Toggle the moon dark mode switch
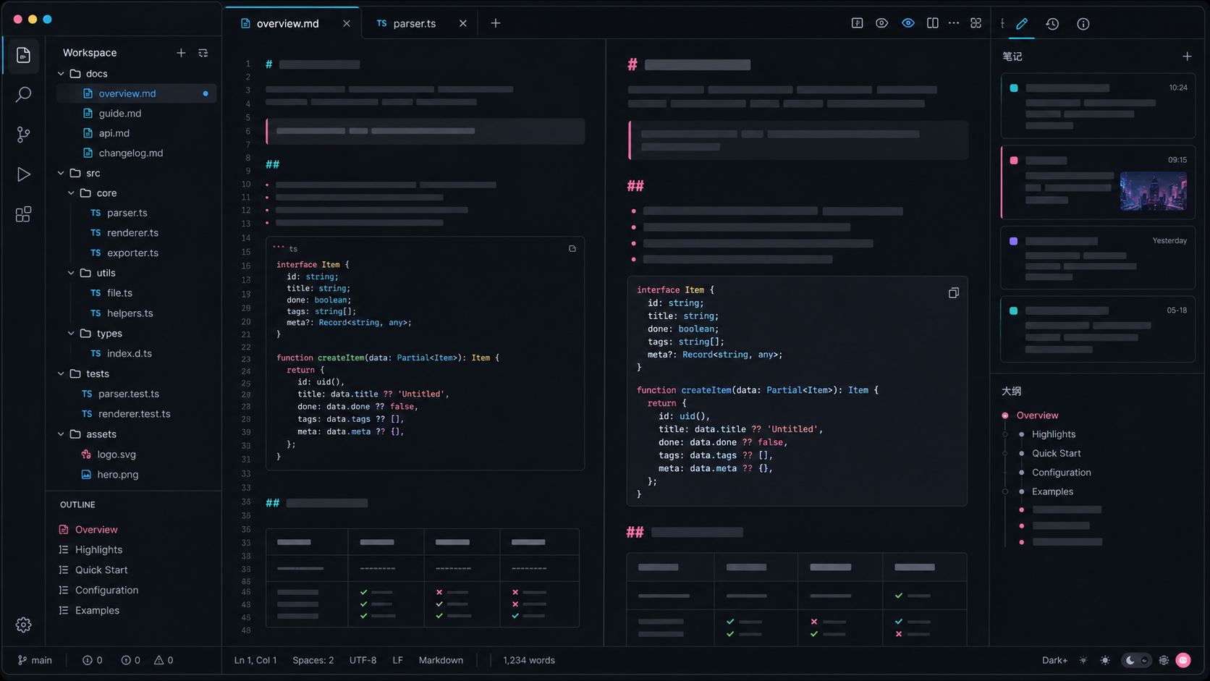The width and height of the screenshot is (1210, 681). pos(1136,660)
